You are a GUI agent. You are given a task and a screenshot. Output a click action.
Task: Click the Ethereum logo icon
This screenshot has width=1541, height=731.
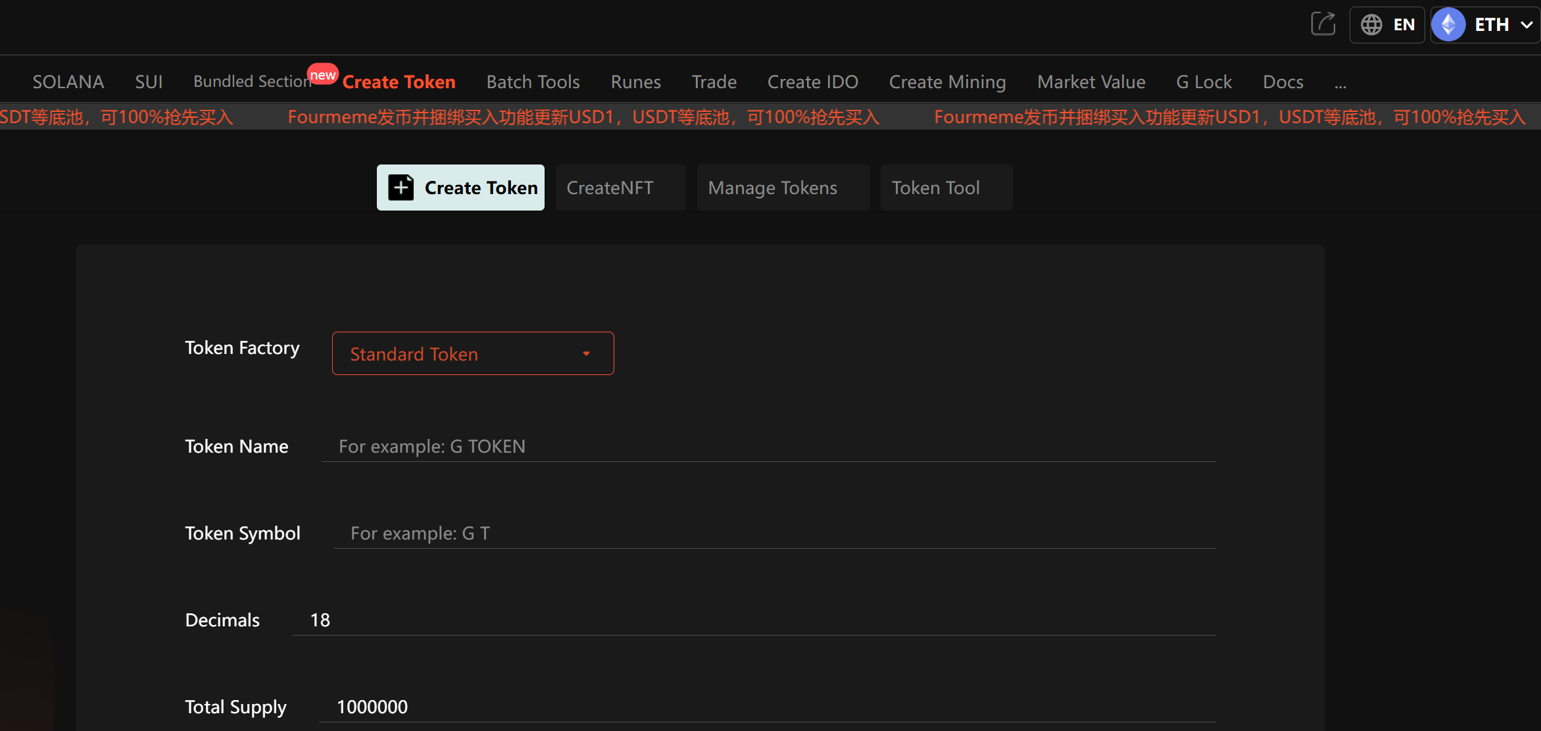coord(1448,25)
